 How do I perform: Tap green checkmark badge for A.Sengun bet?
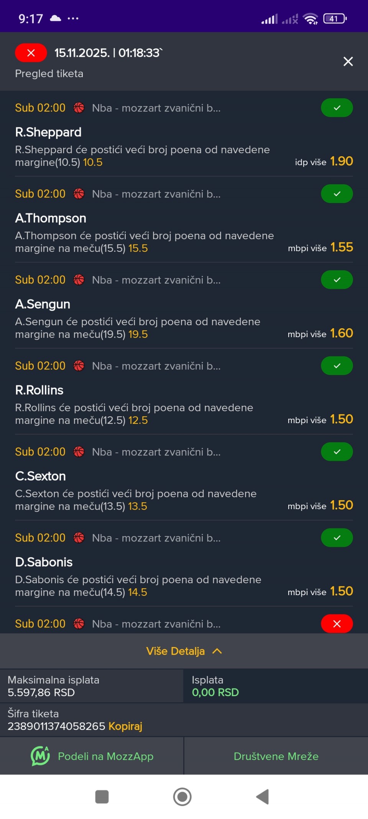pos(337,280)
